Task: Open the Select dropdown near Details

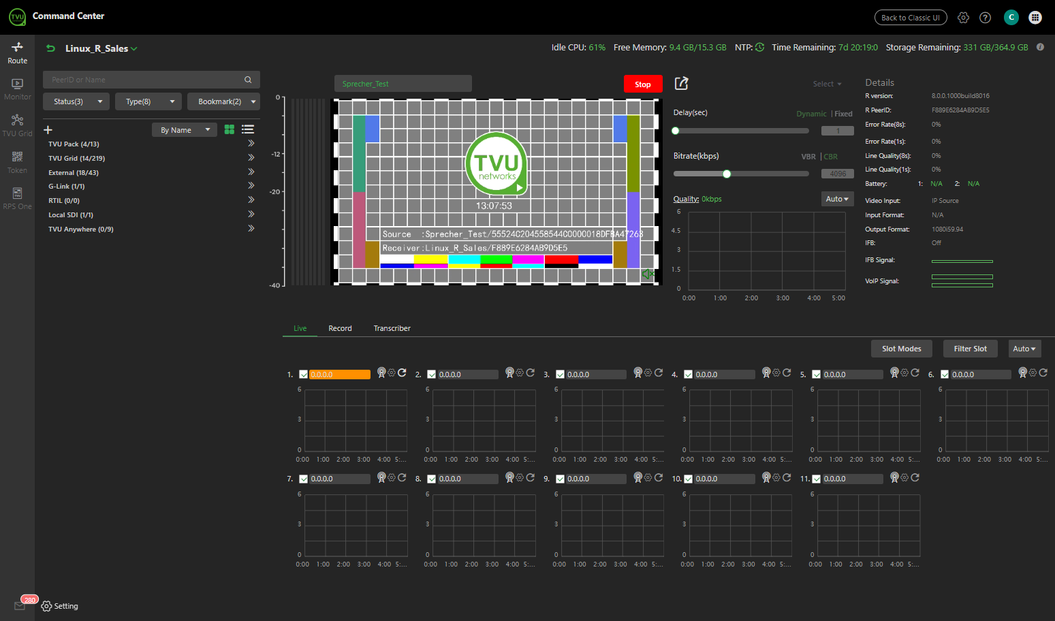Action: point(828,84)
